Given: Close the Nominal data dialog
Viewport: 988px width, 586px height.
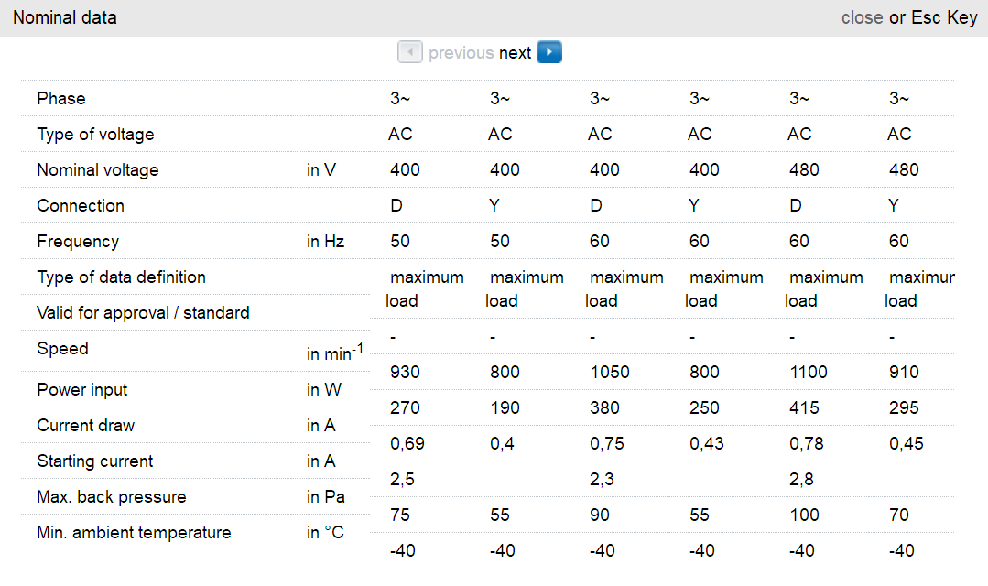Looking at the screenshot, I should pos(862,17).
